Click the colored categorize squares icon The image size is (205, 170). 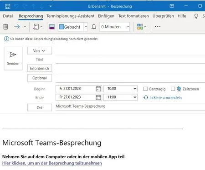140,27
